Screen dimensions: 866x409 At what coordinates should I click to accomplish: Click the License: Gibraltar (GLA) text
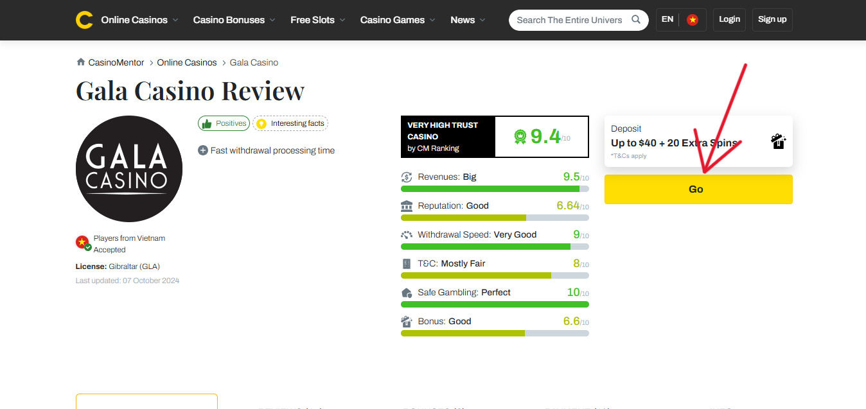click(x=118, y=266)
